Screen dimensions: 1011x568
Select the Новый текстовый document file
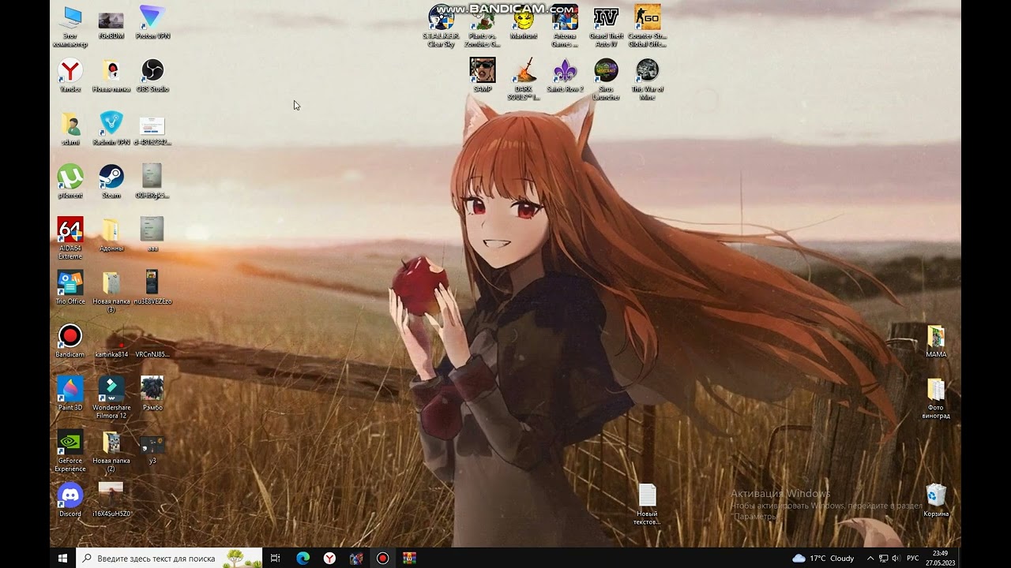coord(647,505)
